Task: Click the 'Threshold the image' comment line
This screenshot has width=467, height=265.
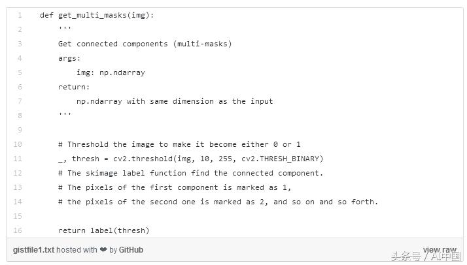Action: point(179,144)
